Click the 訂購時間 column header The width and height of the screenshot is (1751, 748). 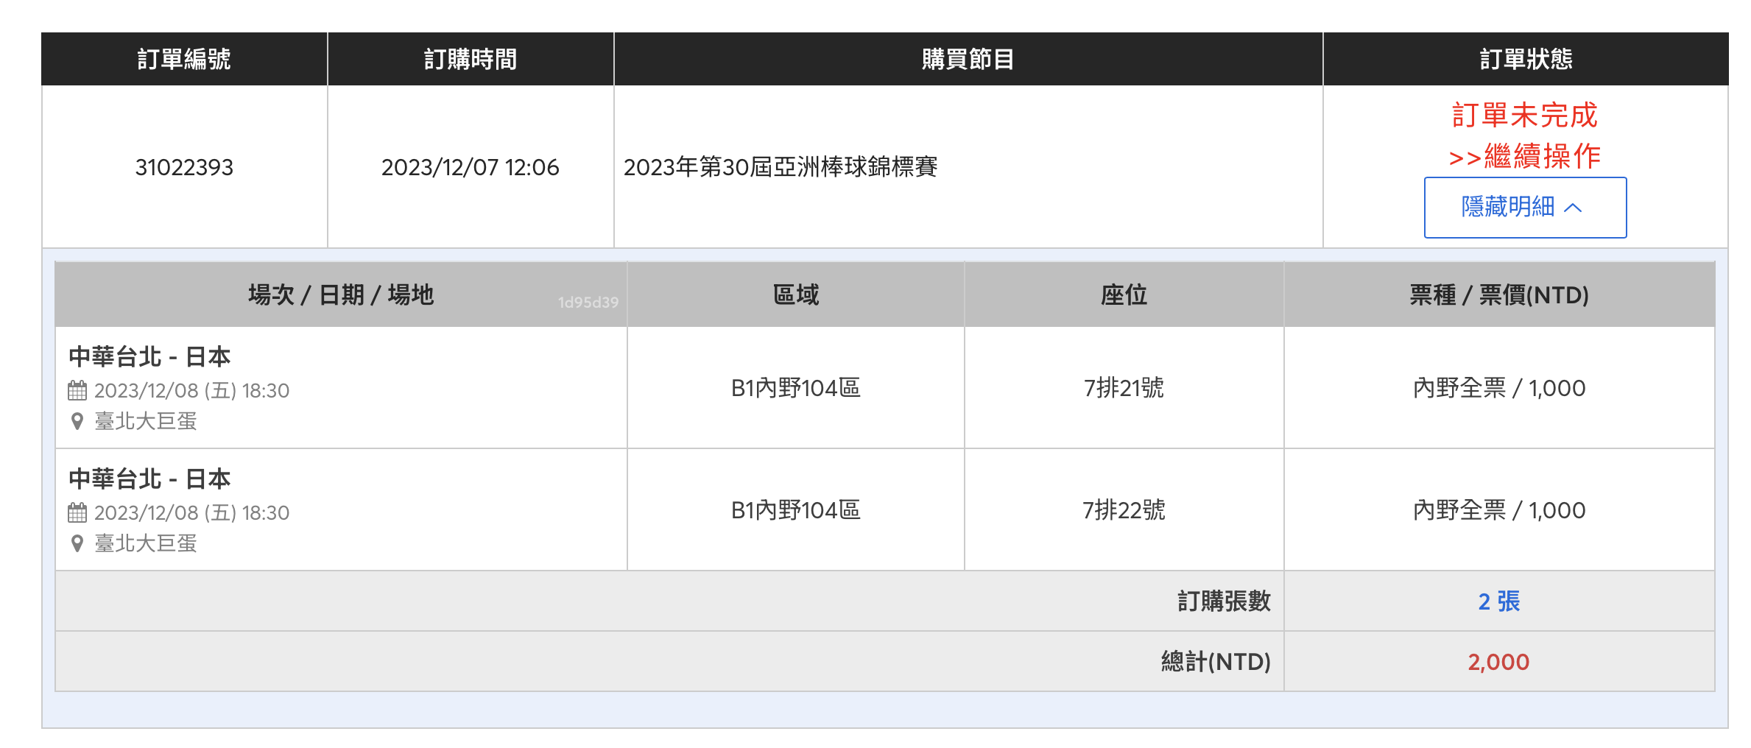coord(471,59)
